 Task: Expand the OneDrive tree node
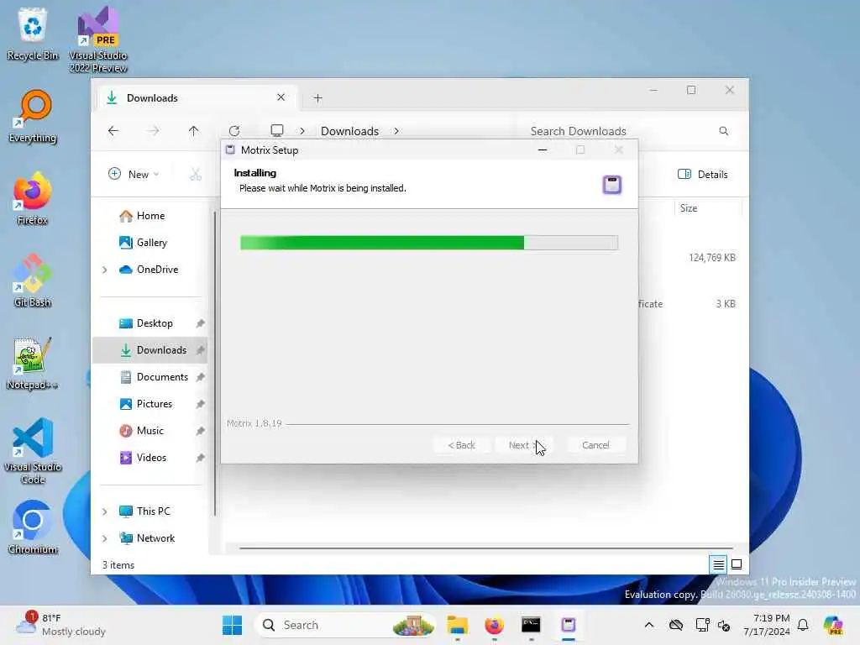coord(105,270)
